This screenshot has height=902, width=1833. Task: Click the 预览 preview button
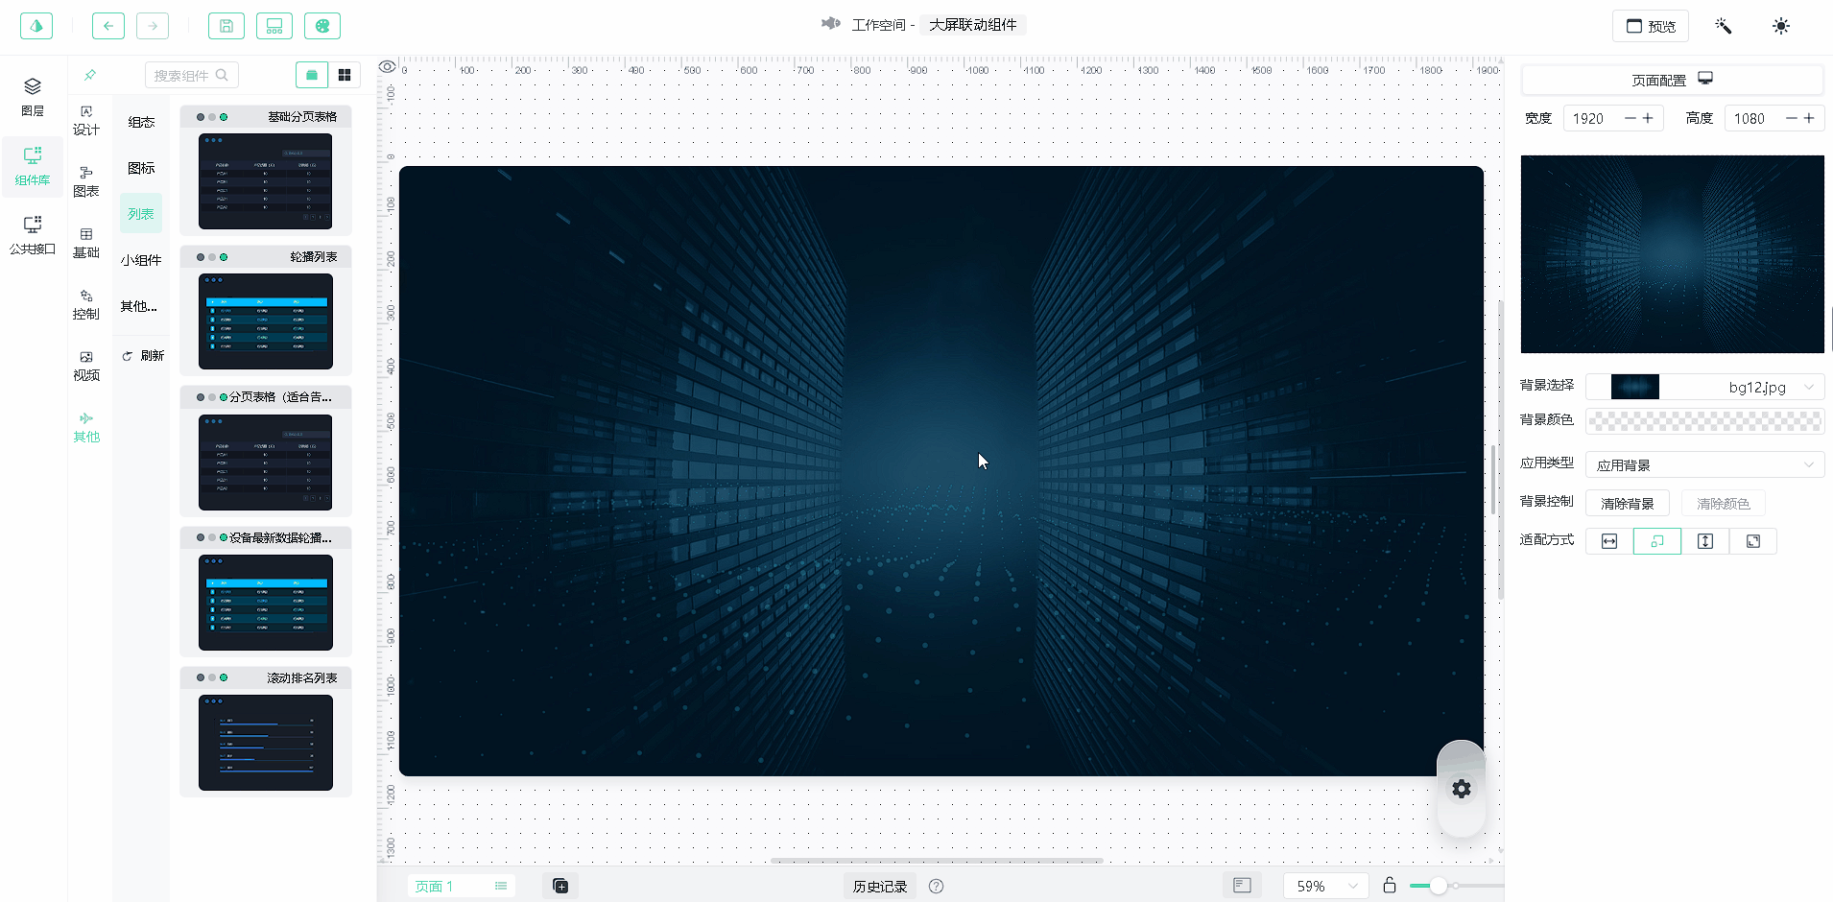(x=1650, y=26)
